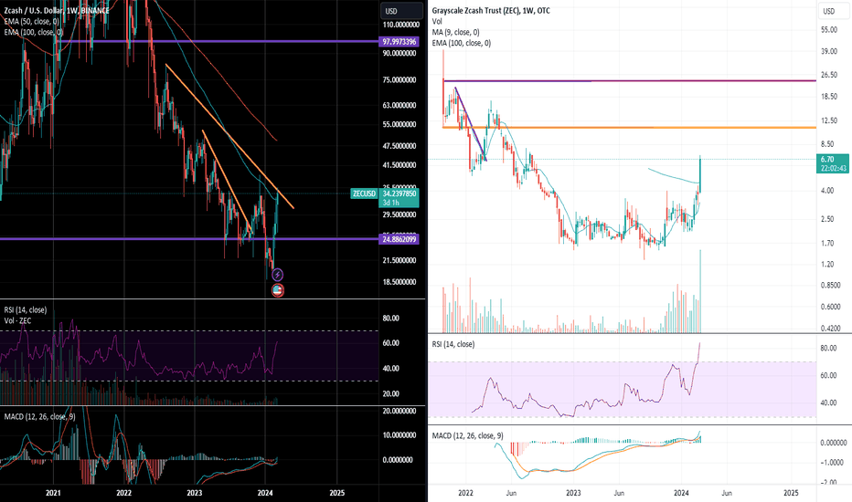Click the 21.5000000 price axis label
852x502 pixels.
tap(401, 260)
